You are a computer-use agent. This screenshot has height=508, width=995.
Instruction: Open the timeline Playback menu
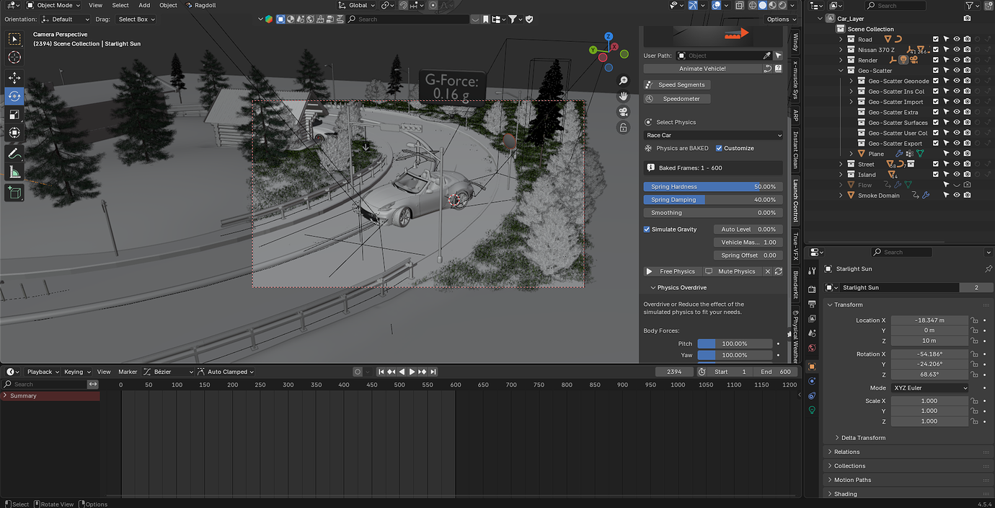click(x=43, y=372)
